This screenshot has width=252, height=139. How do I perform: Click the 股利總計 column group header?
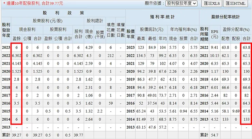point(95,21)
